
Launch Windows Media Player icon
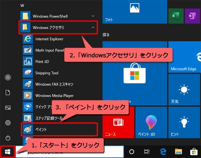coord(28,96)
